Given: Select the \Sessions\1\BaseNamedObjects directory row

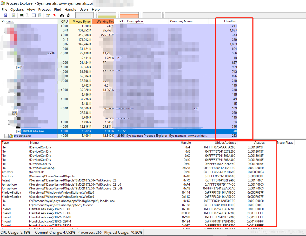Looking at the screenshot, I should [133, 176].
